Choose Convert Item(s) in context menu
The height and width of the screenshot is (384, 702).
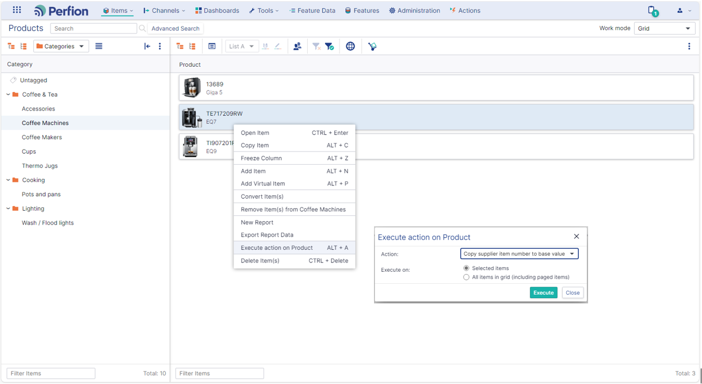295,196
